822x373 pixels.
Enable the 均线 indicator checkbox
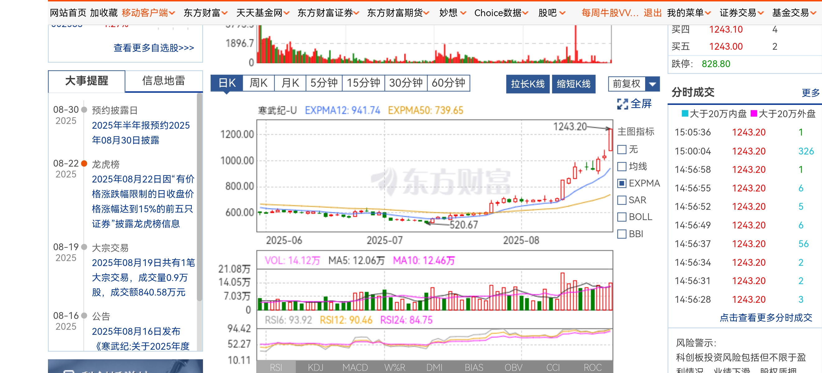(x=621, y=166)
